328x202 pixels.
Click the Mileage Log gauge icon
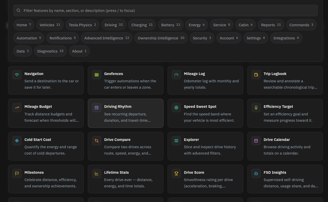(x=176, y=75)
